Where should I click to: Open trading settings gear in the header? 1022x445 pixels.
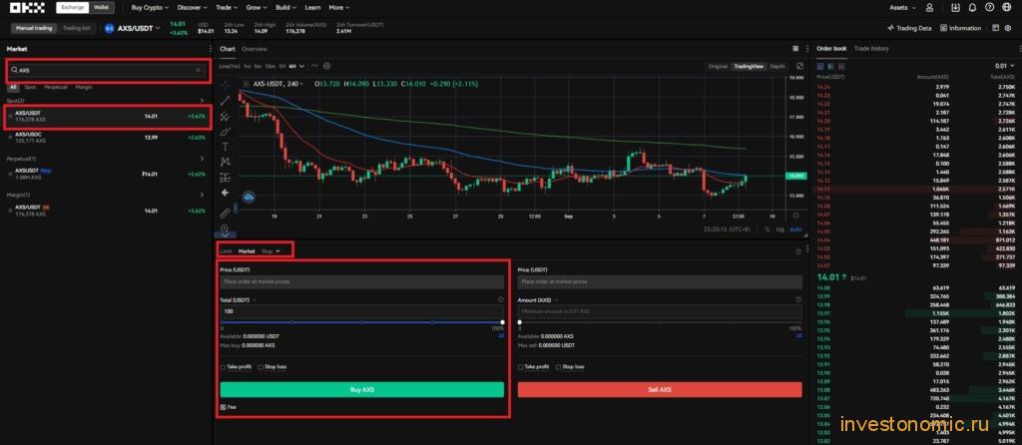pos(1010,28)
